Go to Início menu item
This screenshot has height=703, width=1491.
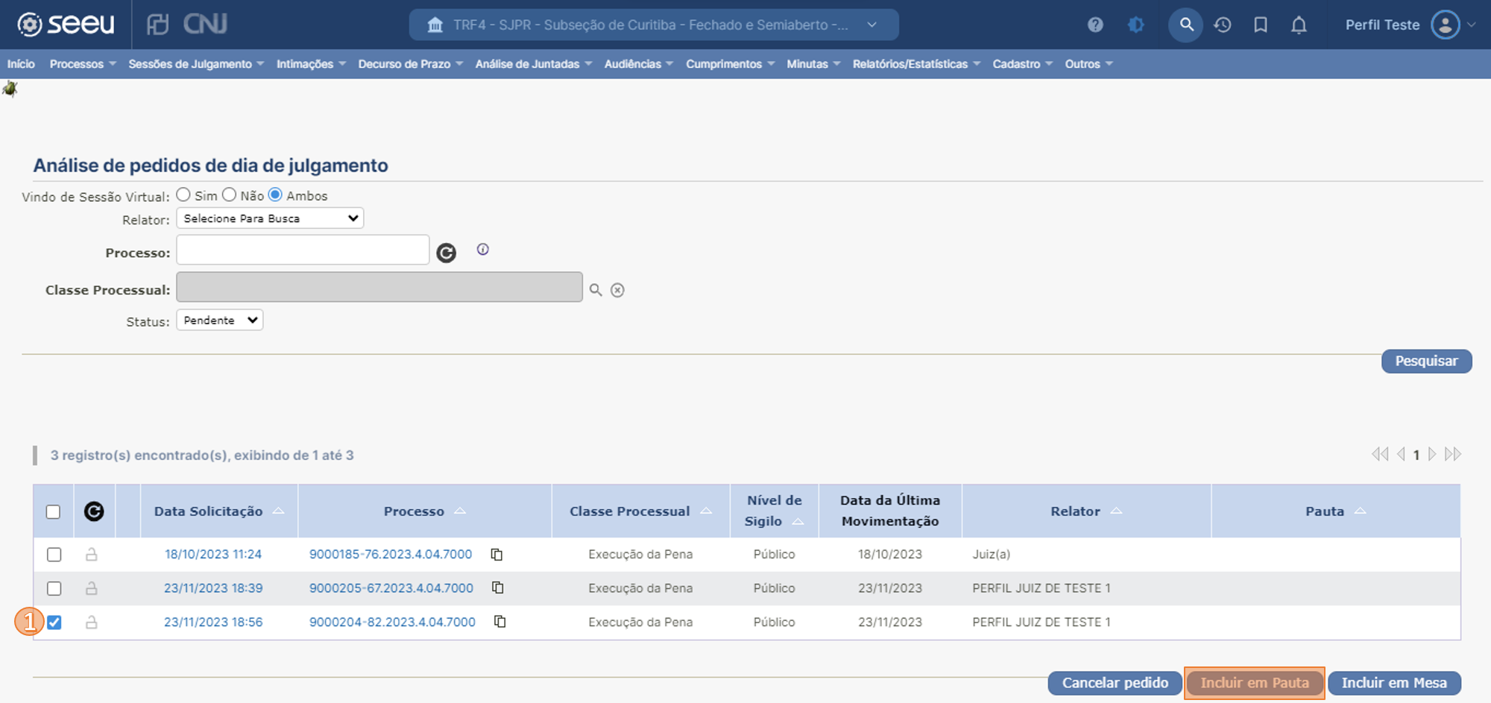click(21, 64)
